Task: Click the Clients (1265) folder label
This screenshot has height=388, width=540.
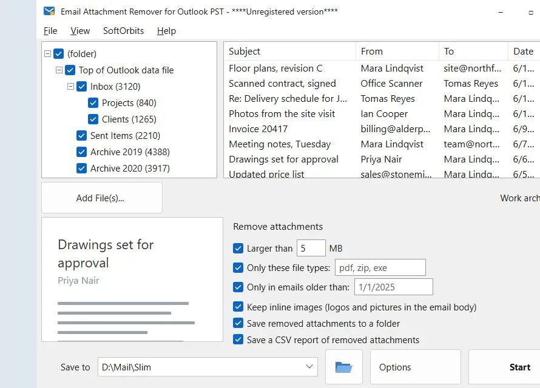Action: (129, 119)
